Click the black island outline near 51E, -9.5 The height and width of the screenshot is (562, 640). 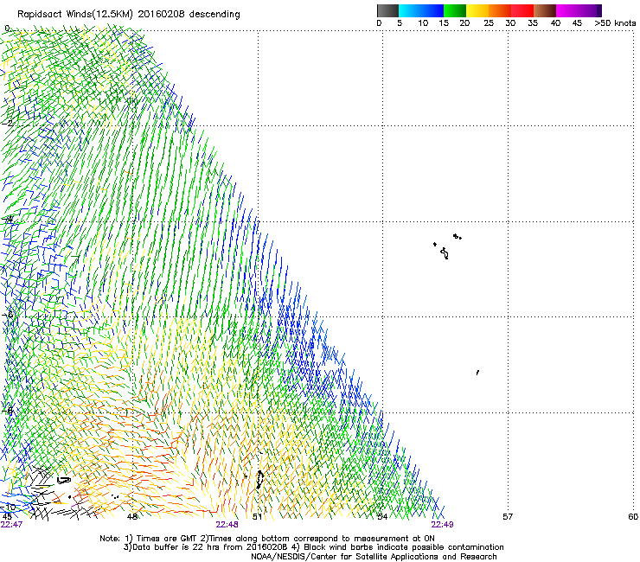tap(259, 480)
